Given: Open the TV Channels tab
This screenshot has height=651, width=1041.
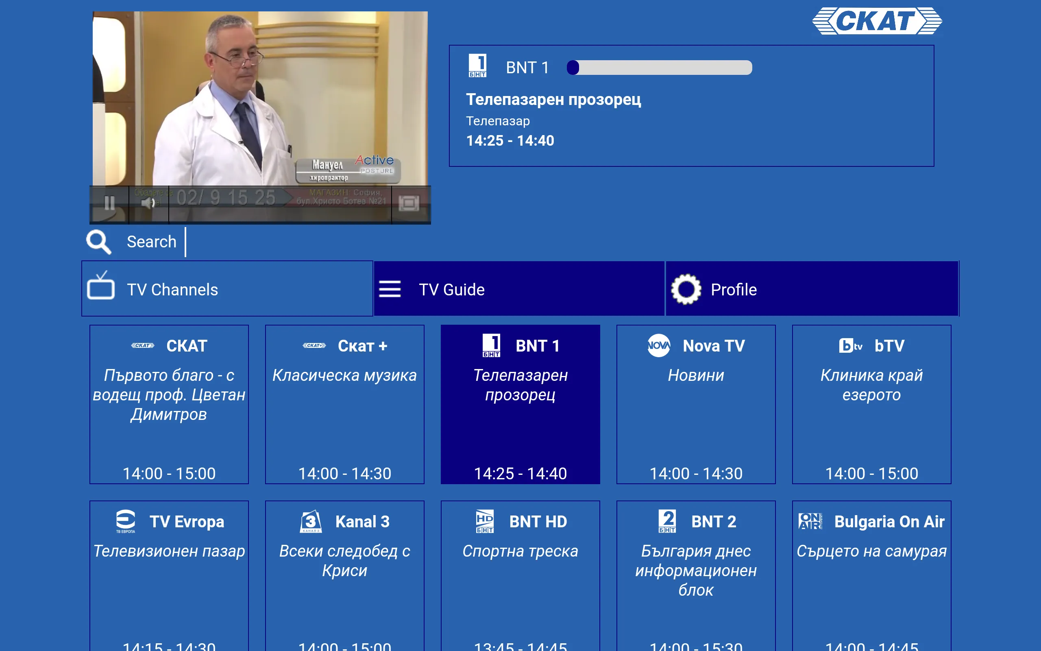Looking at the screenshot, I should [227, 289].
